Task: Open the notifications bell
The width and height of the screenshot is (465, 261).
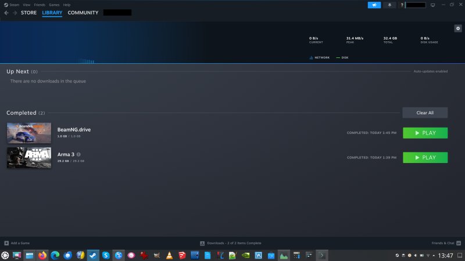Action: pos(389,5)
